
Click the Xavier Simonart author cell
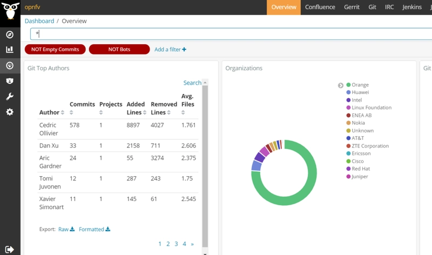click(x=51, y=203)
